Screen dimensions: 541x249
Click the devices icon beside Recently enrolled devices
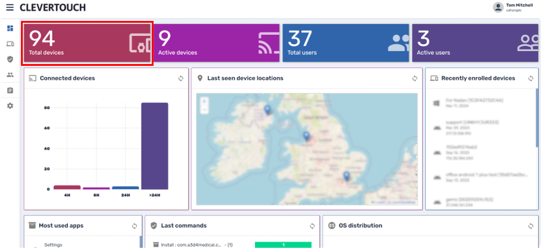pos(434,78)
